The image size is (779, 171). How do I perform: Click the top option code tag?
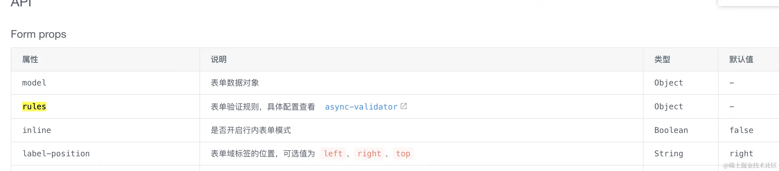[403, 154]
